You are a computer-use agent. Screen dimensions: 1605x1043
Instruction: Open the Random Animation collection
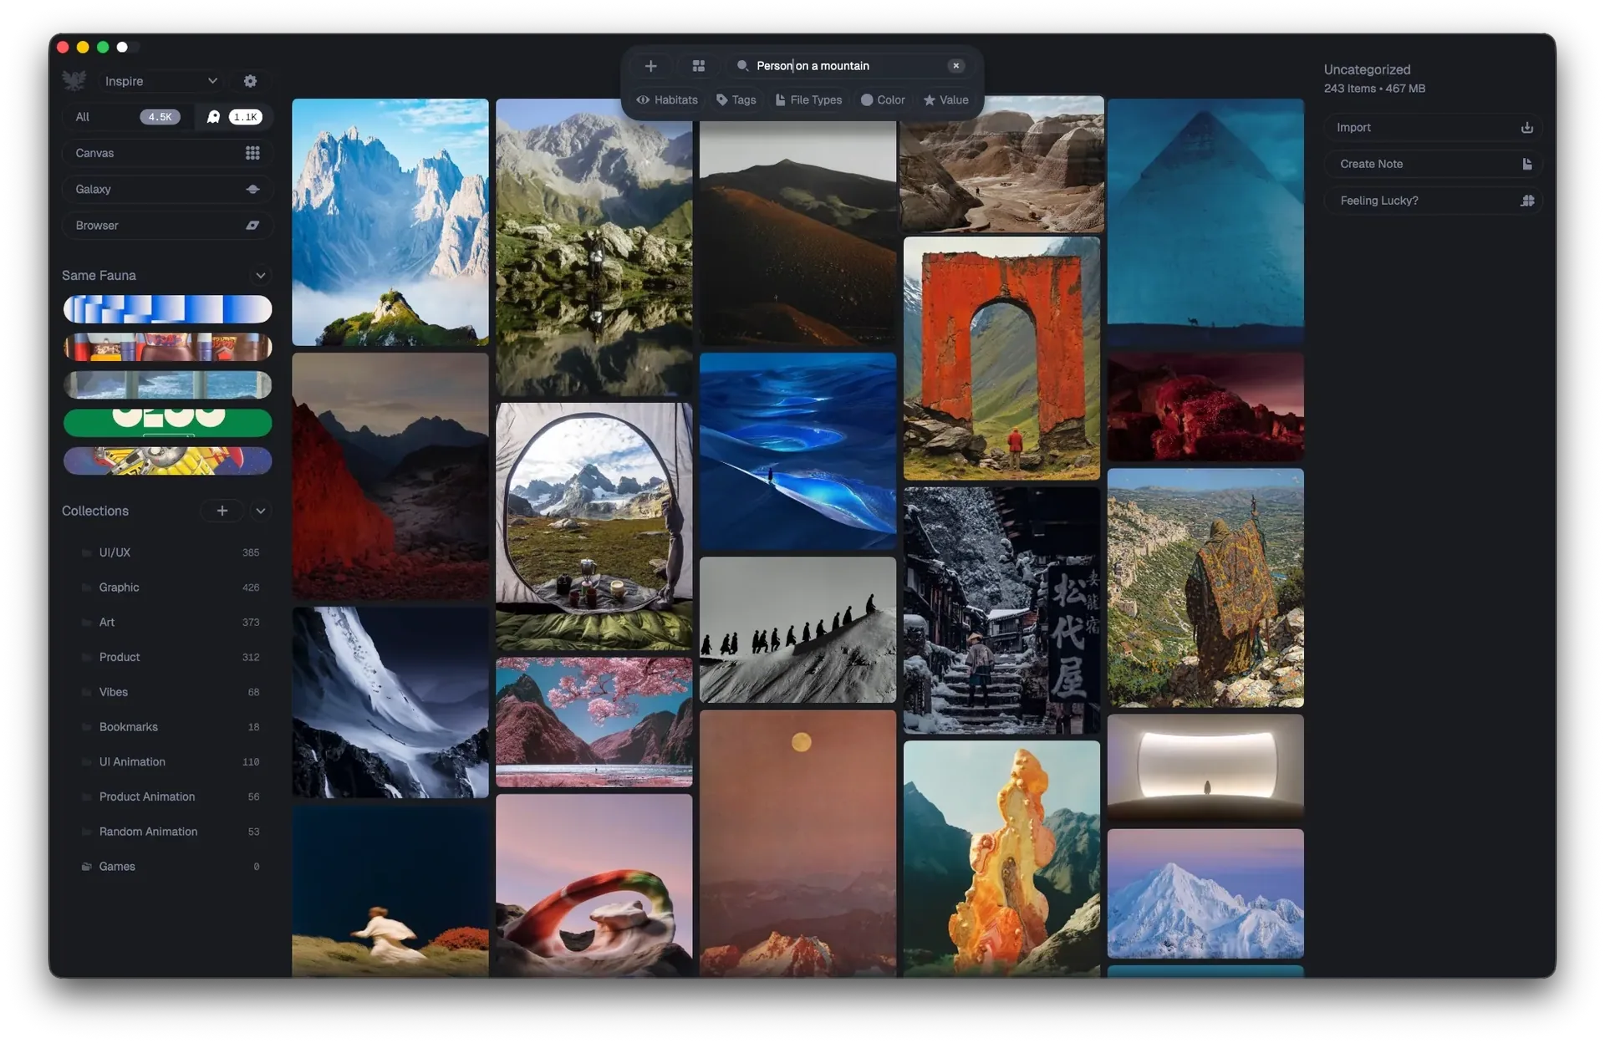tap(167, 832)
